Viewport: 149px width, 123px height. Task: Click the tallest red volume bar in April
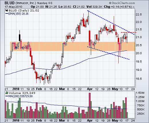90,106
